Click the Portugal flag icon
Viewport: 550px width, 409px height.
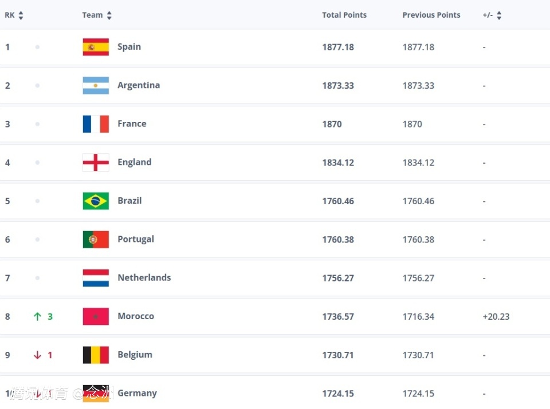pyautogui.click(x=96, y=240)
